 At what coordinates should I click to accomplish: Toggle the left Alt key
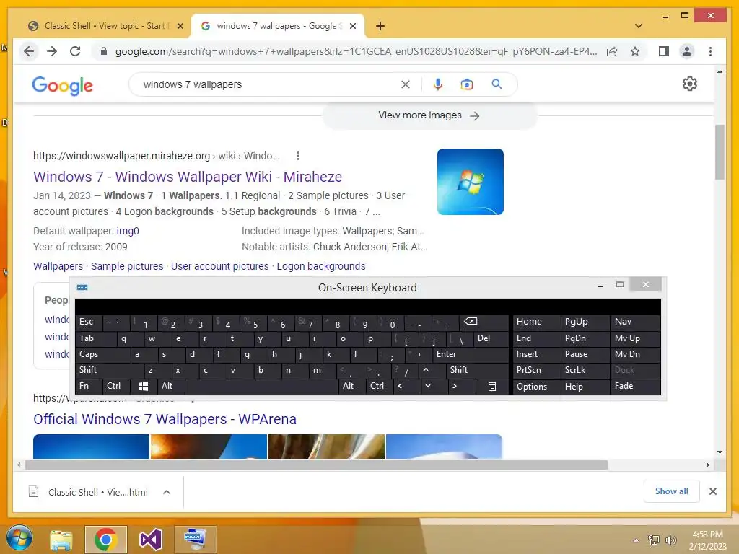[x=170, y=387]
